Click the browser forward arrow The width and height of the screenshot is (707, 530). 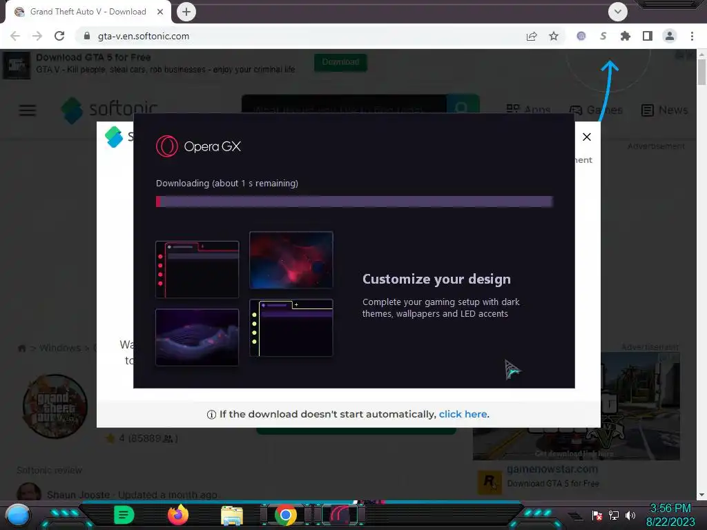point(37,36)
